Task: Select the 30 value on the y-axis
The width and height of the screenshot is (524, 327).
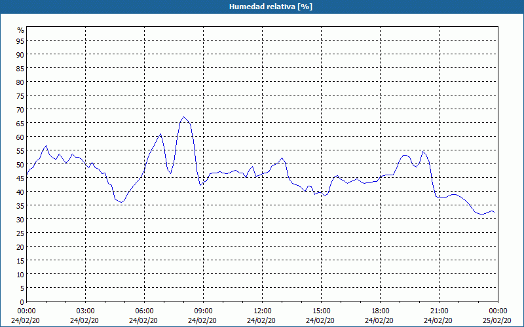Action: tap(20, 219)
